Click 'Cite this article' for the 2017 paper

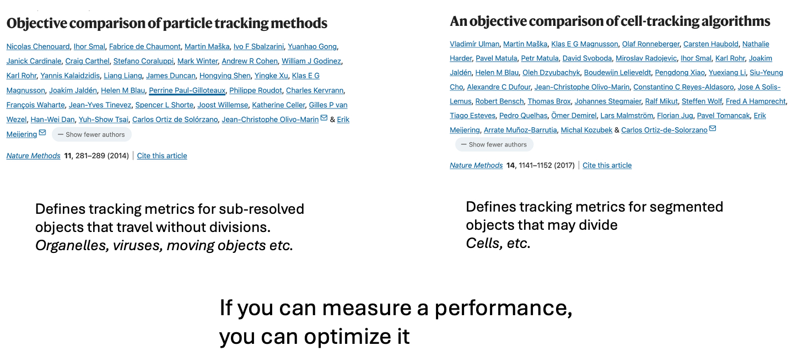pyautogui.click(x=607, y=165)
